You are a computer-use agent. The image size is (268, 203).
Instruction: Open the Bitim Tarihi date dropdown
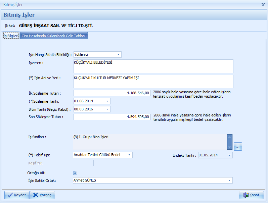coord(107,109)
